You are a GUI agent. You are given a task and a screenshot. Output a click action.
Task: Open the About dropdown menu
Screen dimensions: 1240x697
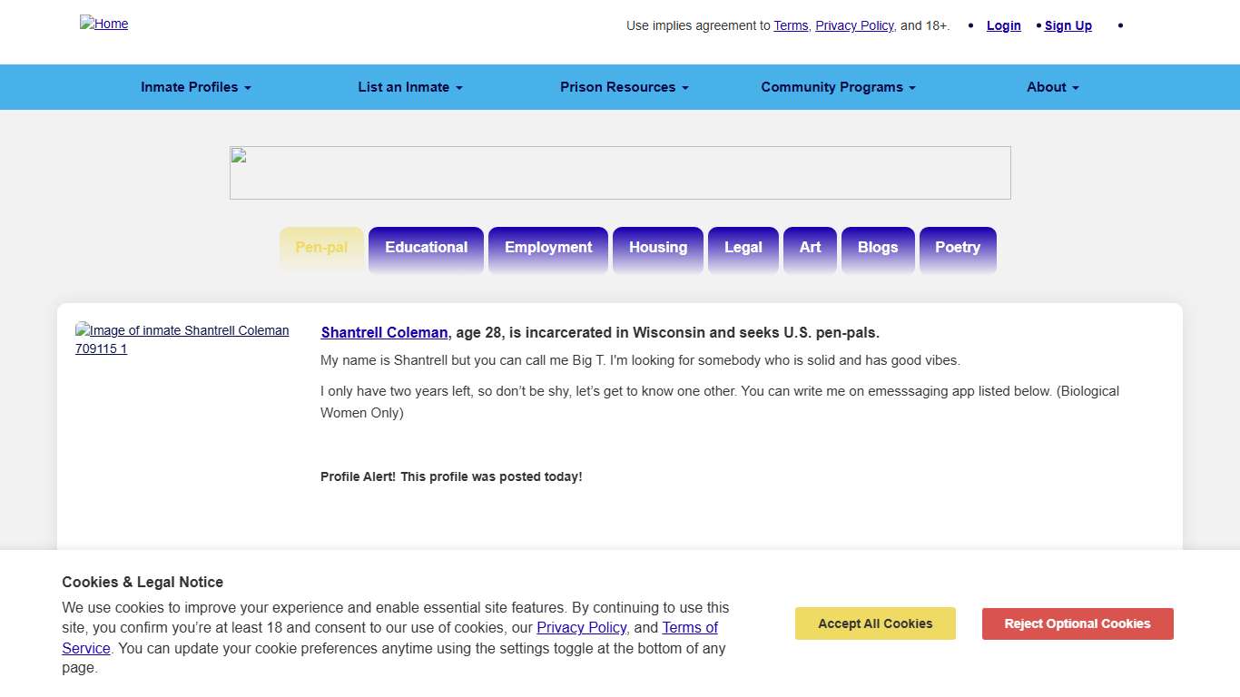(1052, 87)
